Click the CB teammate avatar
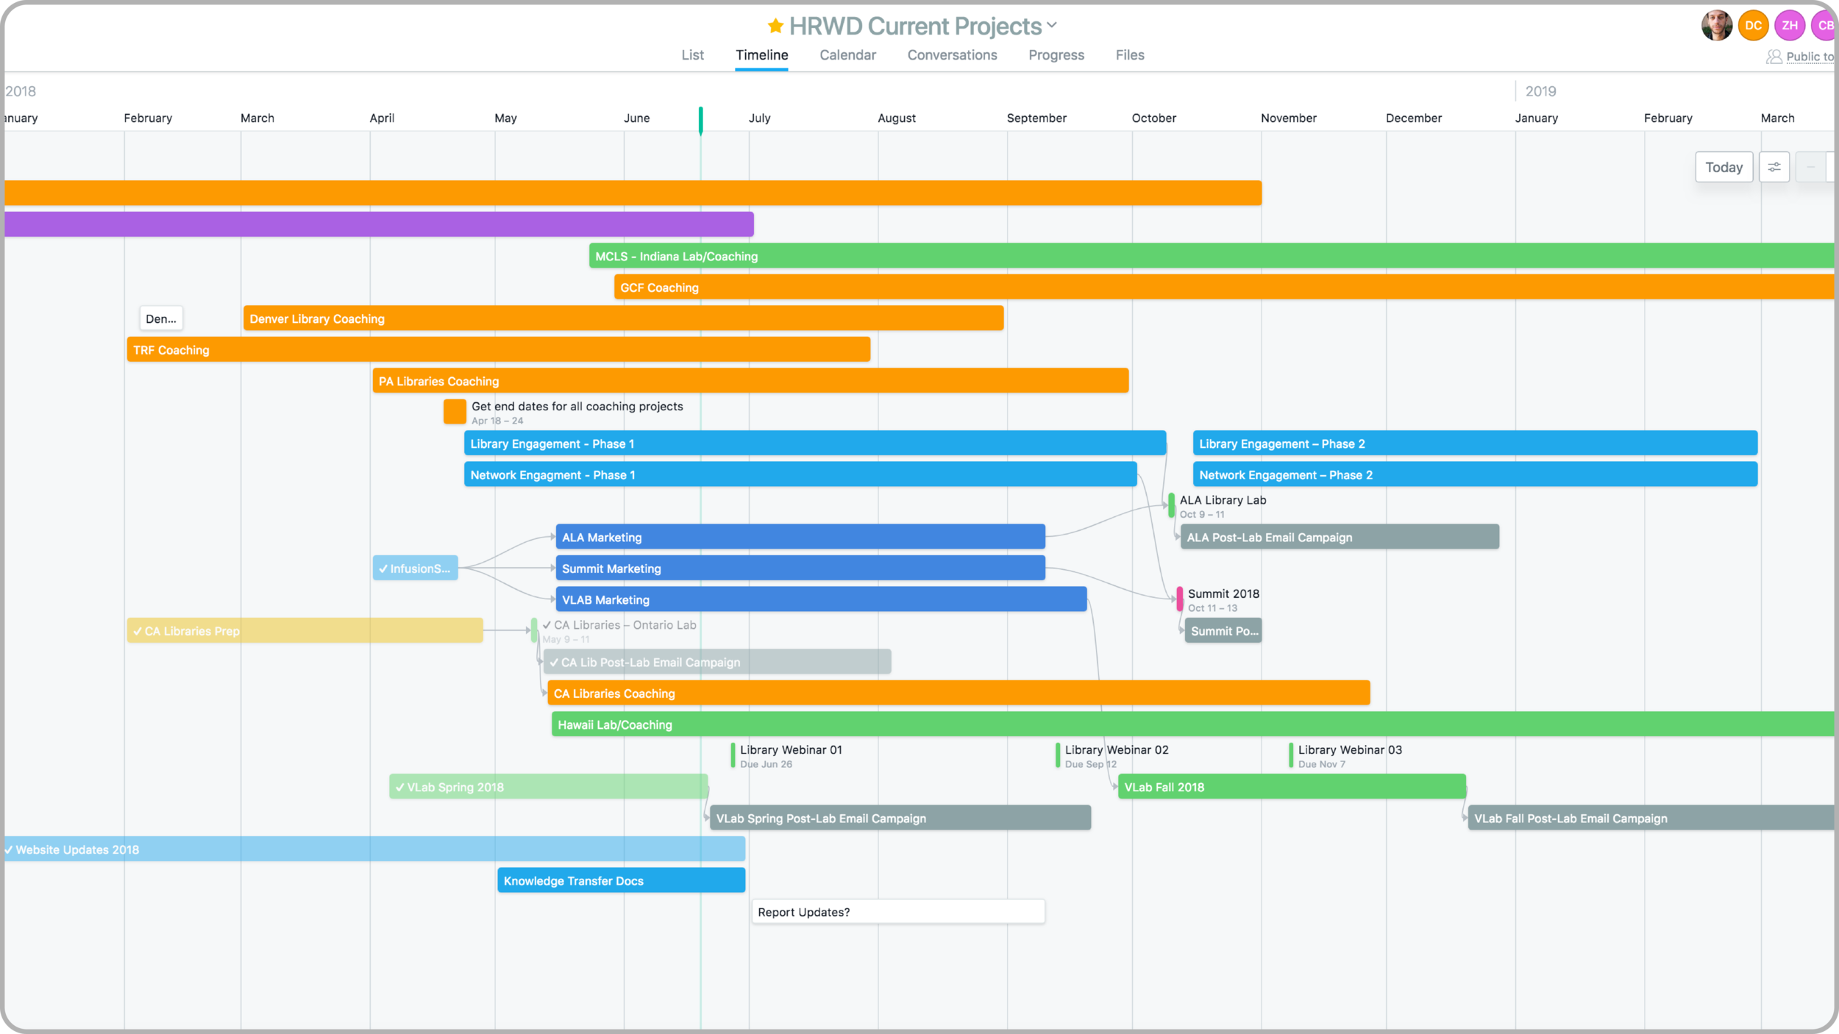Screen dimensions: 1839x1034 [1825, 25]
